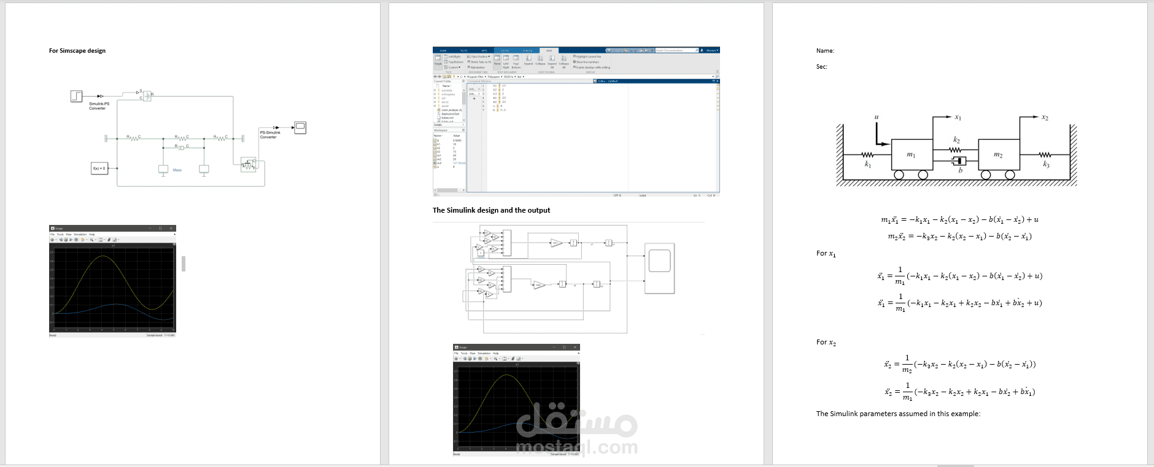Click the m2 mass box in mechanical diagram
1154x467 pixels.
coord(999,155)
